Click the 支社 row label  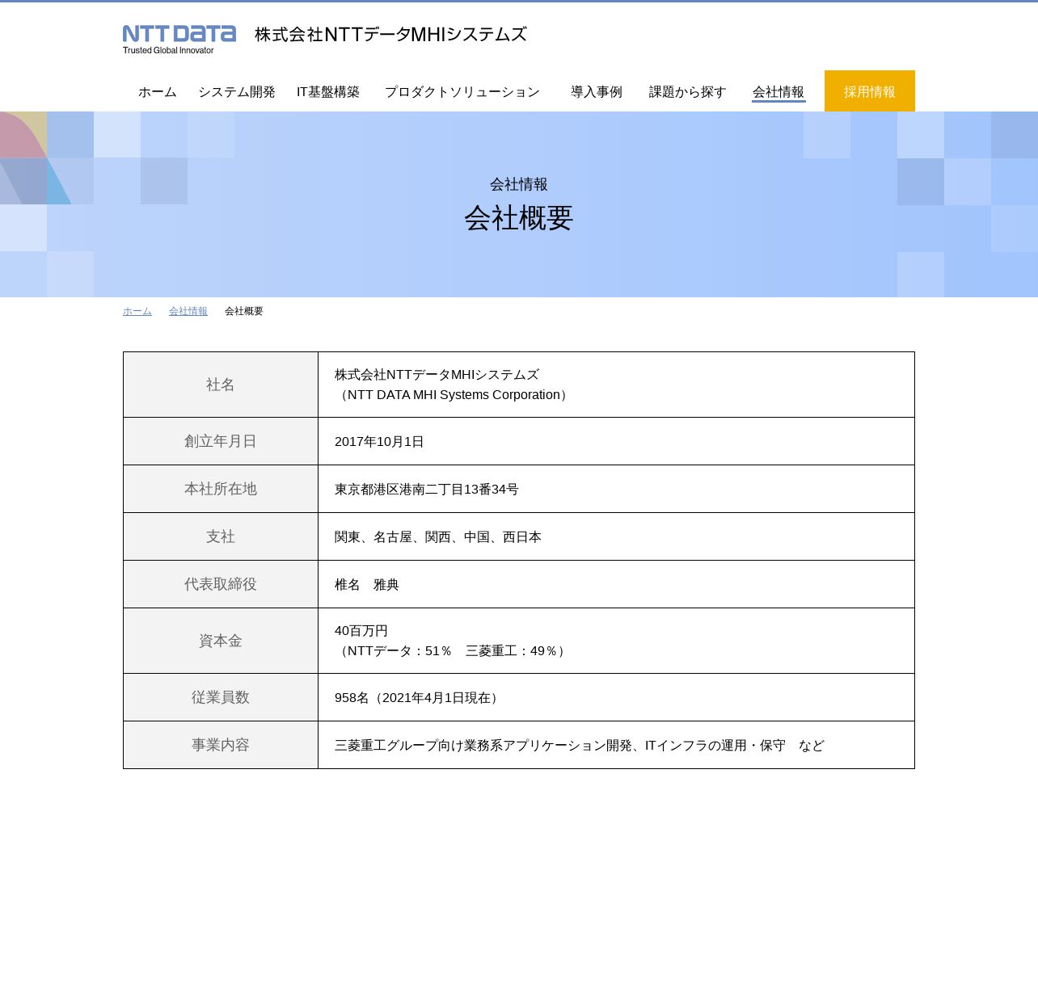tap(221, 536)
